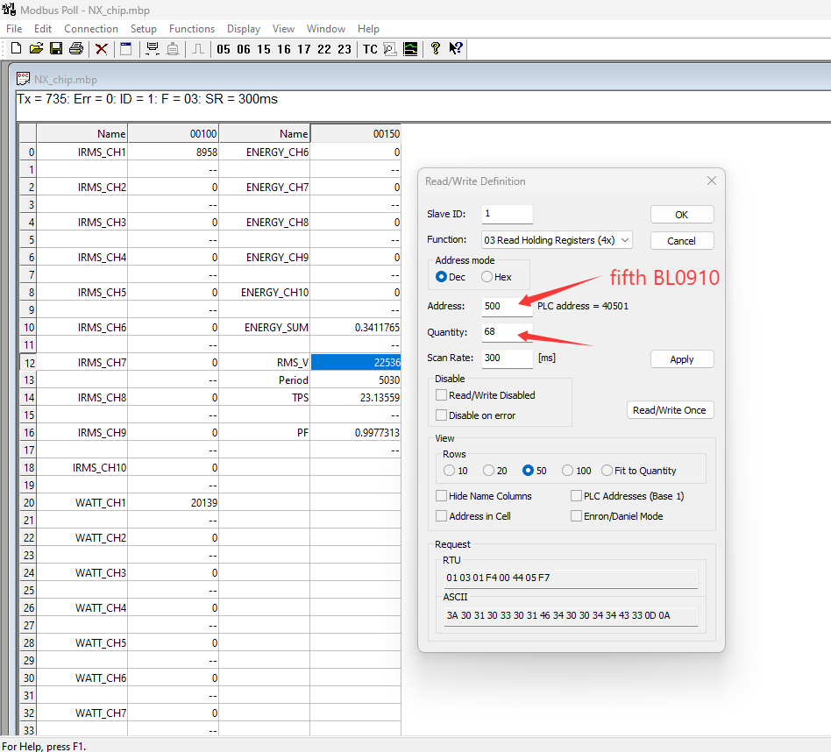
Task: Open a file with the folder icon
Action: coord(36,49)
